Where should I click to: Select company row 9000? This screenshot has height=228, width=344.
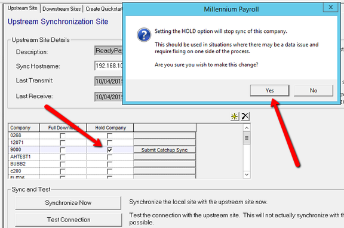coord(24,150)
